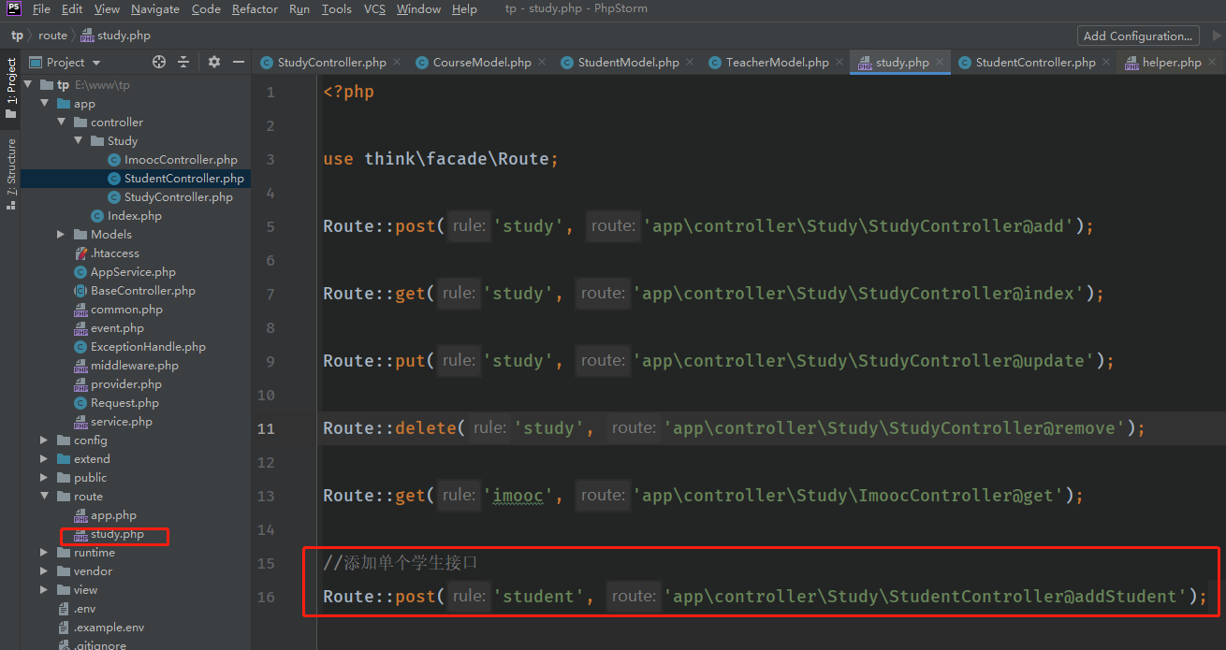Viewport: 1226px width, 650px height.
Task: Expand the Models folder
Action: (61, 234)
